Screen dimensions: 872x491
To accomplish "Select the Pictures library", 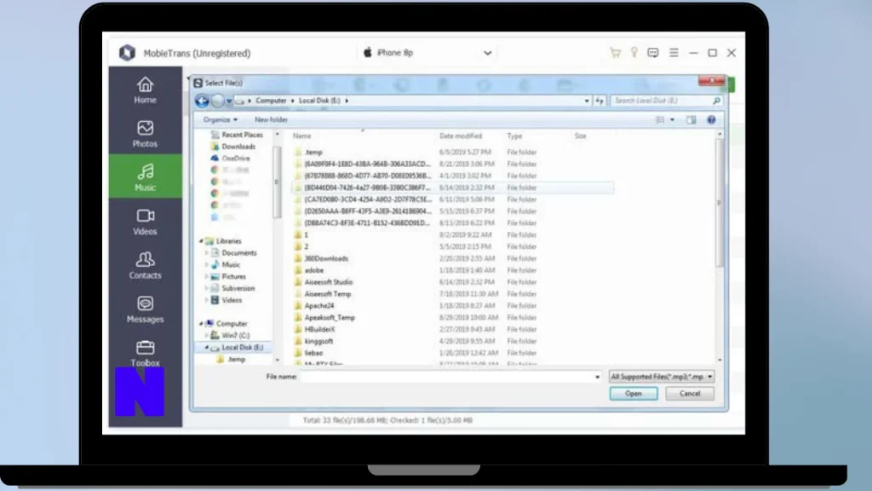I will click(228, 277).
